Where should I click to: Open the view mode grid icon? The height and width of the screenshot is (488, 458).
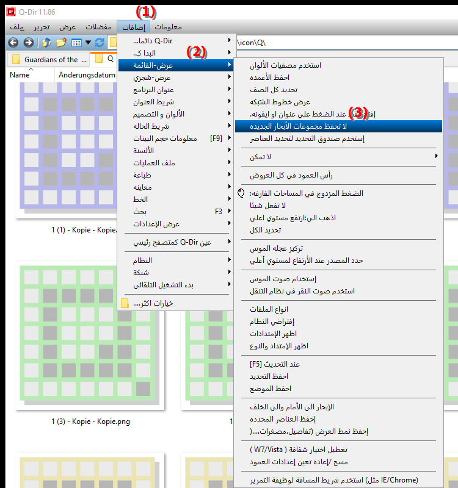pos(76,43)
